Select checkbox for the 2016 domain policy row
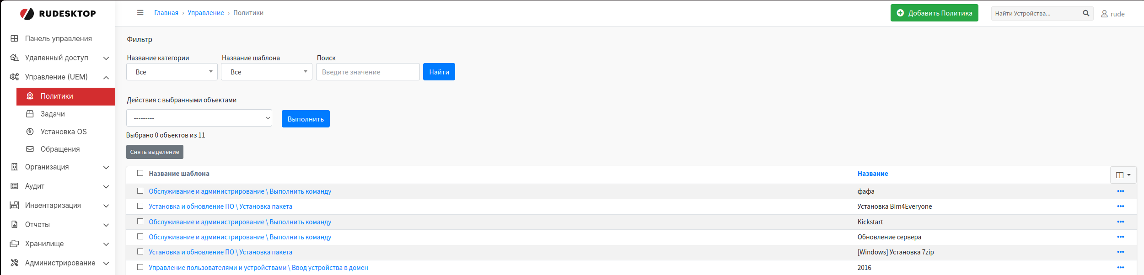1144x275 pixels. click(140, 267)
